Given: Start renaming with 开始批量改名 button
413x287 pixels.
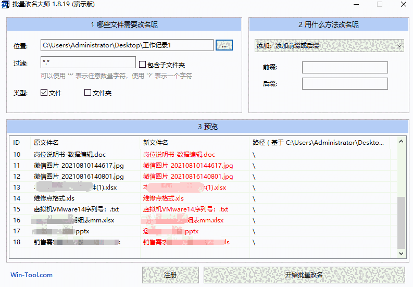Looking at the screenshot, I should pos(304,275).
